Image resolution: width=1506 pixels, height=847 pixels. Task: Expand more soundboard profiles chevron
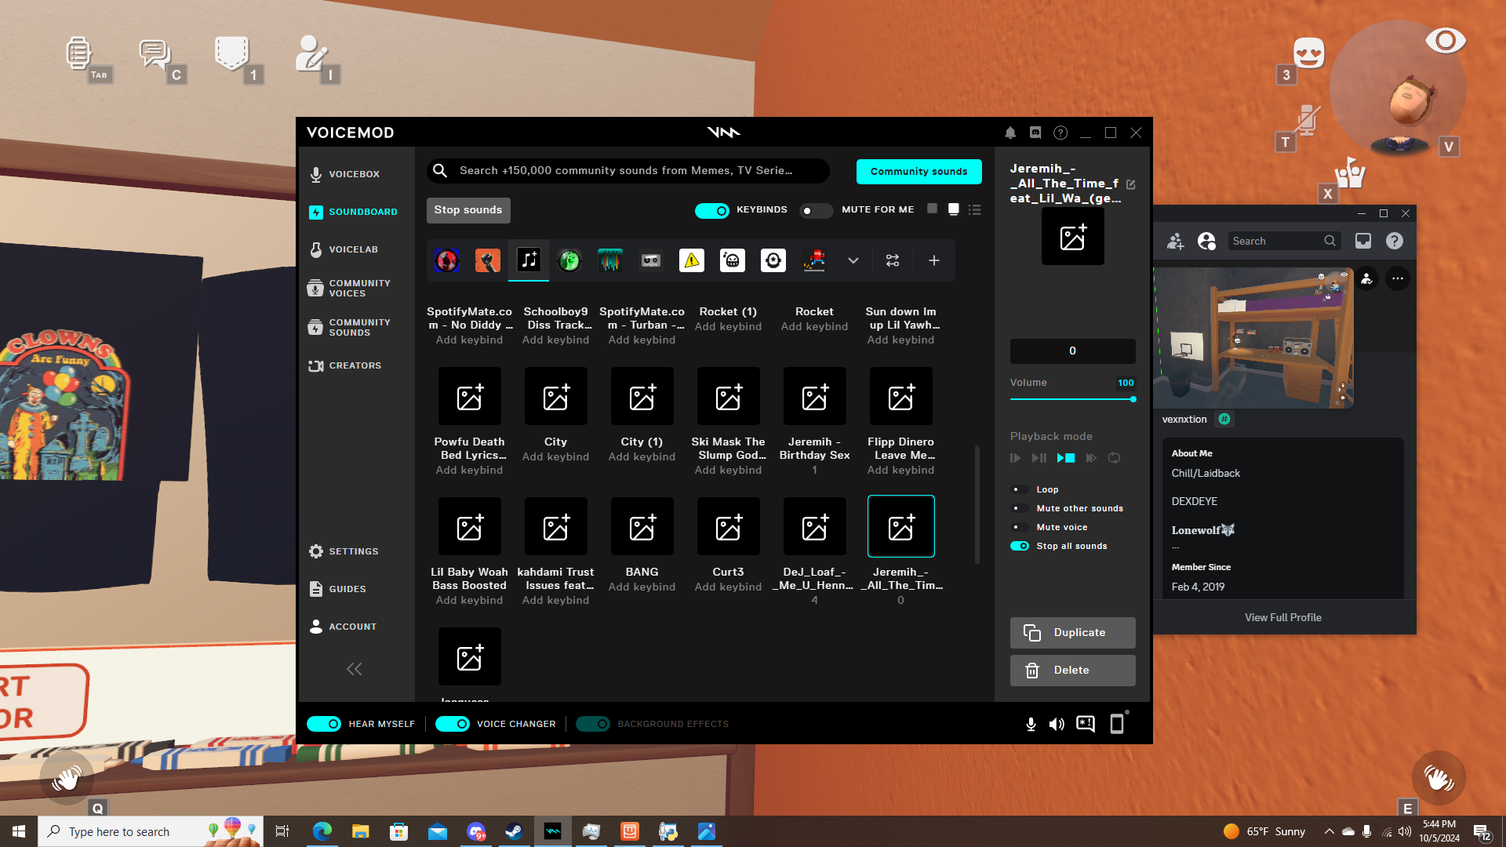[853, 260]
